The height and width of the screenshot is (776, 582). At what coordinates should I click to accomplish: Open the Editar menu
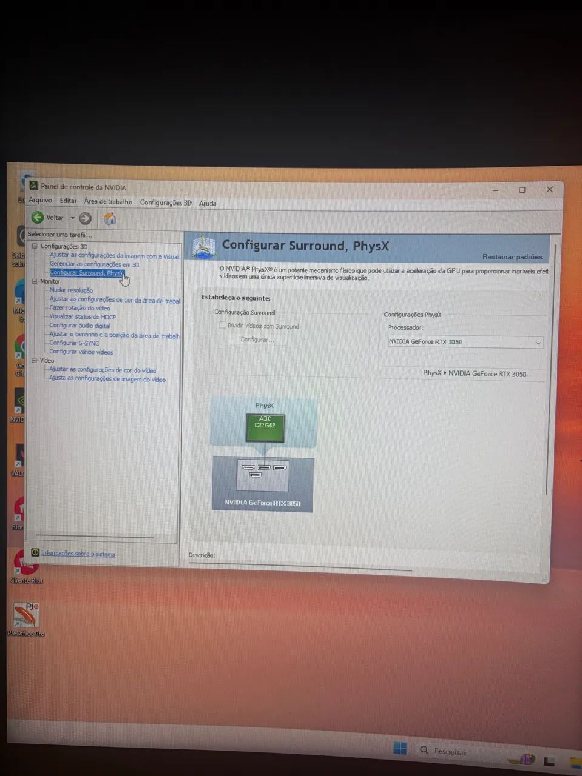[x=68, y=201]
